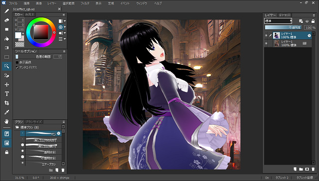
Task: Toggle the padlock icon in the left toolbar
Action: (6, 152)
